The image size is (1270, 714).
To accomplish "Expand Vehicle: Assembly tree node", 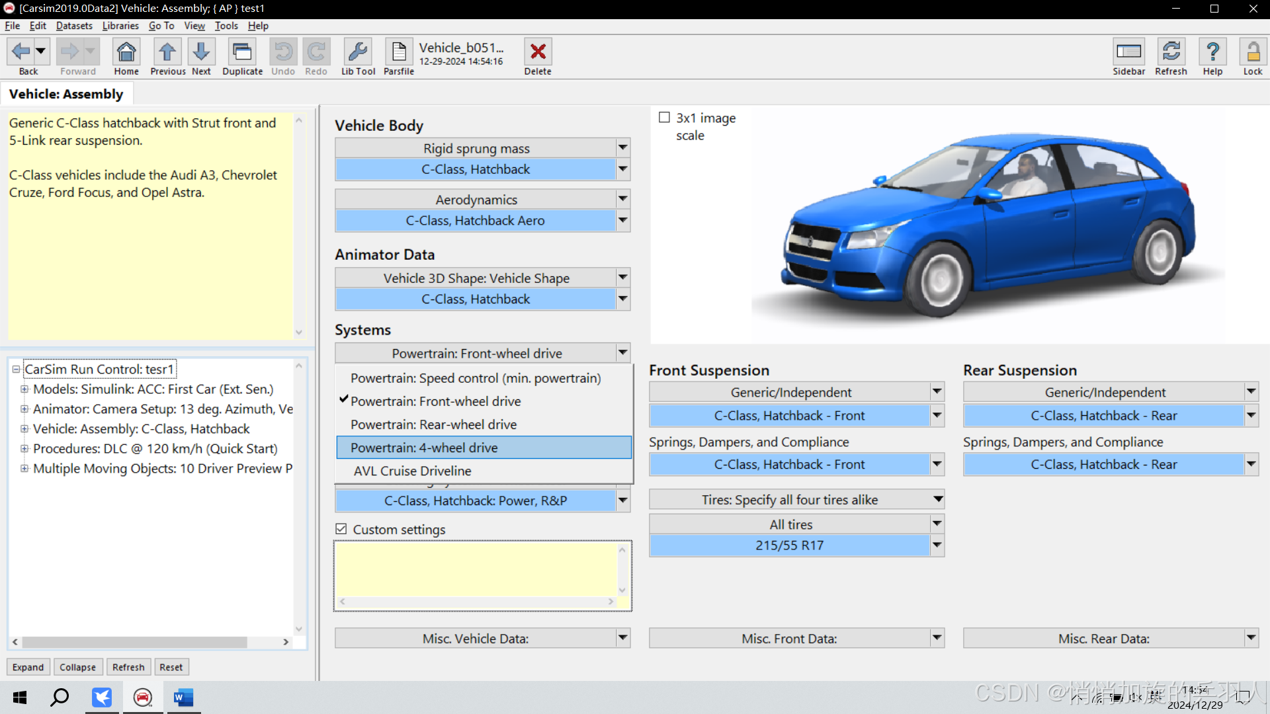I will tap(24, 429).
